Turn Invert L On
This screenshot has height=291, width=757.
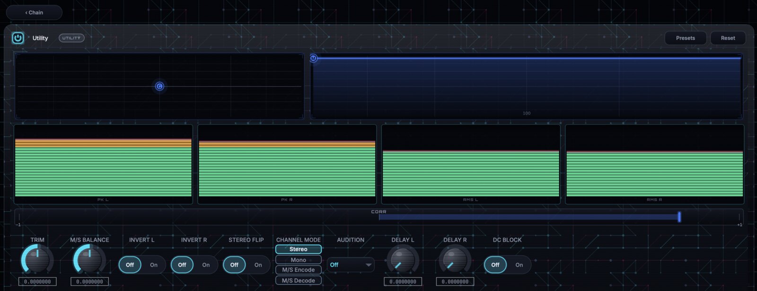[154, 265]
